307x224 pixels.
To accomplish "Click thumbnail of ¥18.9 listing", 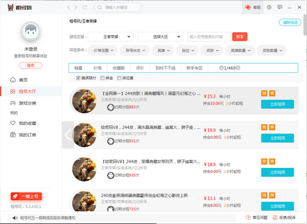I will tap(84, 169).
